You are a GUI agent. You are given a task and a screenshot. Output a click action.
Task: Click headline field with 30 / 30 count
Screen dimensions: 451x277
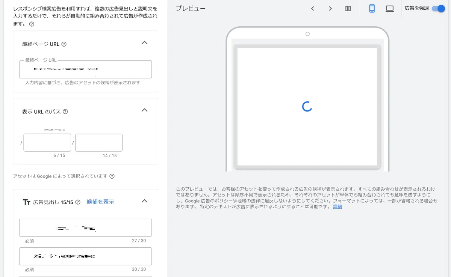pos(86,256)
